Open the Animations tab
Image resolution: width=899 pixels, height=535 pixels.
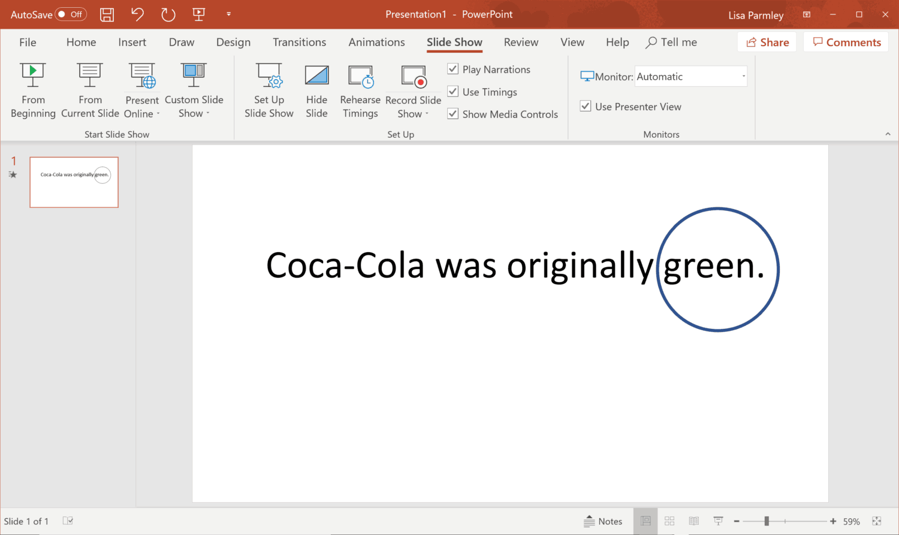[x=376, y=42]
